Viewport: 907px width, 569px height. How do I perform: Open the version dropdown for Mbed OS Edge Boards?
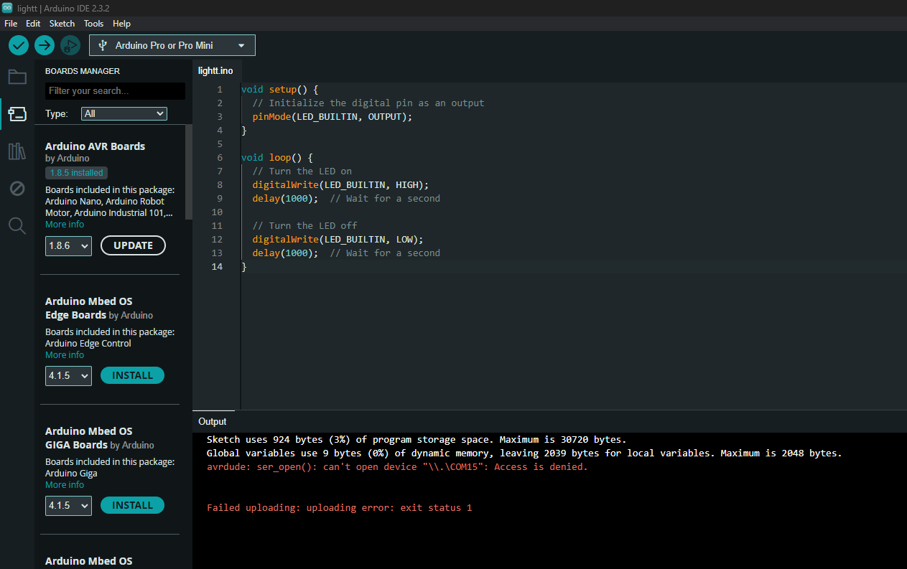(68, 375)
